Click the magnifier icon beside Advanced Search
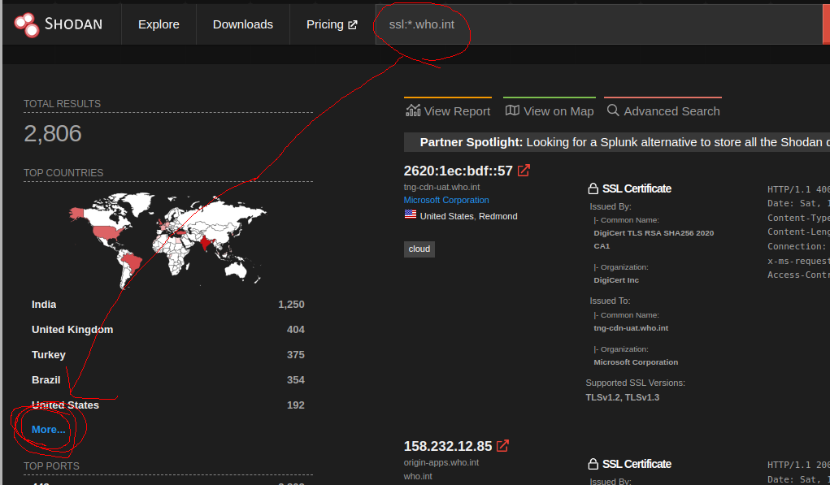The height and width of the screenshot is (485, 830). click(x=613, y=110)
